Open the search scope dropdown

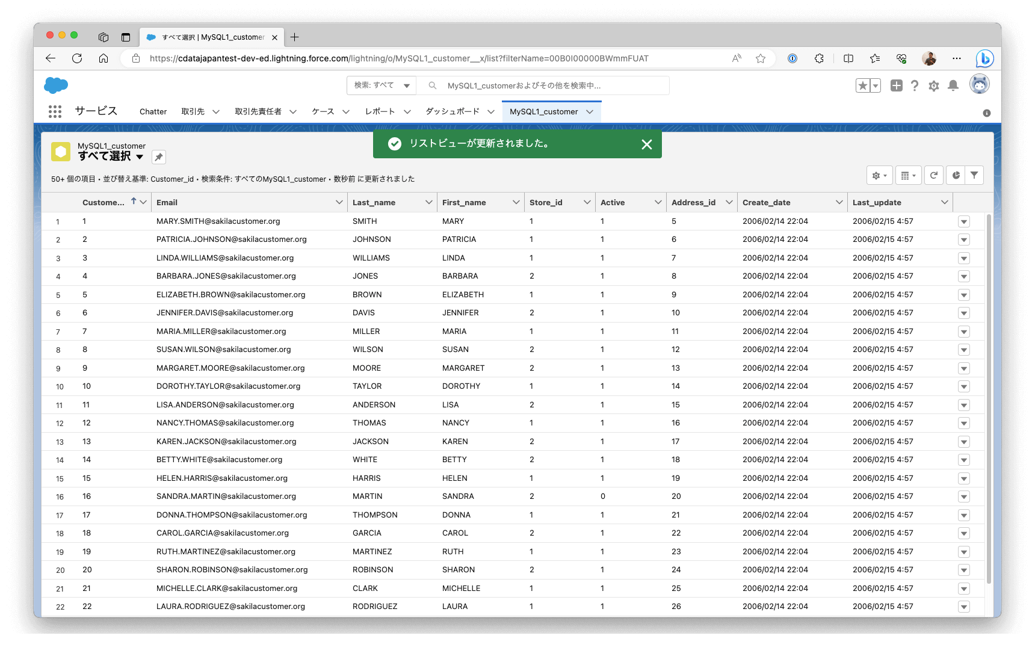point(382,85)
